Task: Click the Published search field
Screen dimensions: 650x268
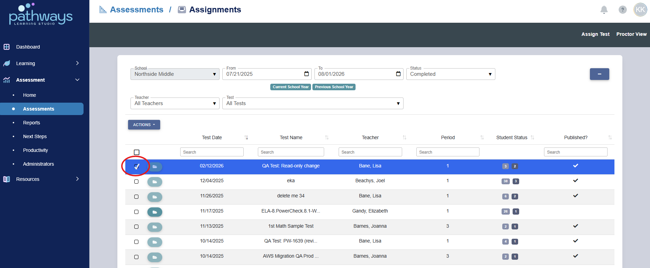Action: (576, 152)
